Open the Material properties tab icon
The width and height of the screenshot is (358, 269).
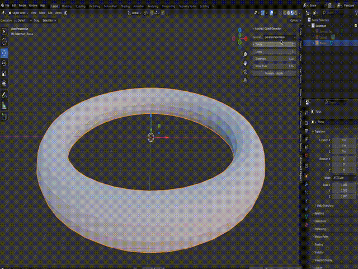pyautogui.click(x=307, y=225)
